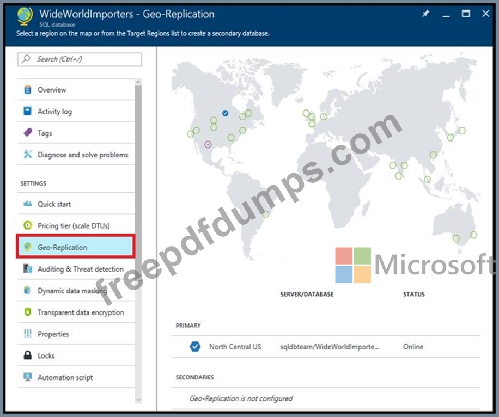The image size is (499, 417).
Task: Select the South America hexagon region
Action: pyautogui.click(x=266, y=214)
